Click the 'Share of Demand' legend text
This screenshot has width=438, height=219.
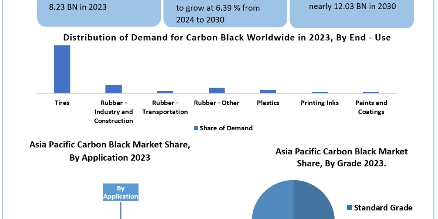(x=226, y=128)
